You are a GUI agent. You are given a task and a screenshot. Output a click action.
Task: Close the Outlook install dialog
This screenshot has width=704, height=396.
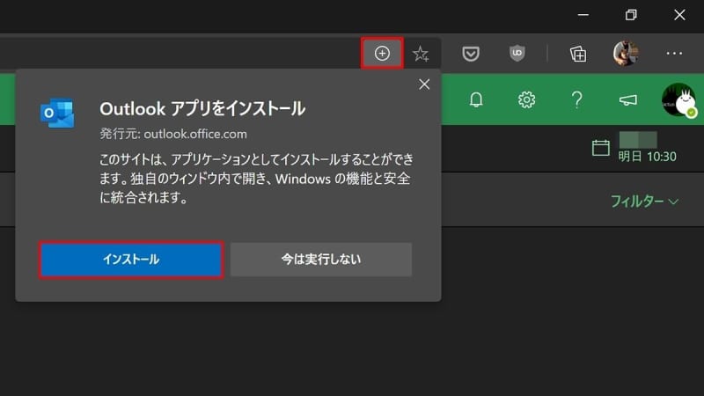[424, 84]
